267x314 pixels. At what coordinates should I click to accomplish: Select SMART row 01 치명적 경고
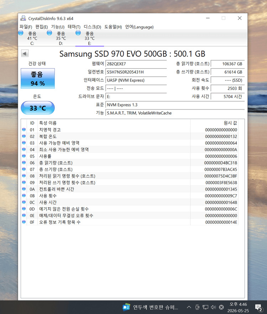point(130,130)
